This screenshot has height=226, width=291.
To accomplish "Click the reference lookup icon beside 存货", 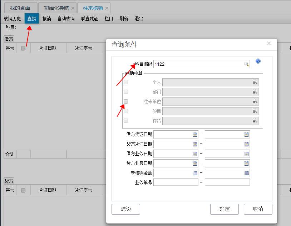I will click(255, 120).
